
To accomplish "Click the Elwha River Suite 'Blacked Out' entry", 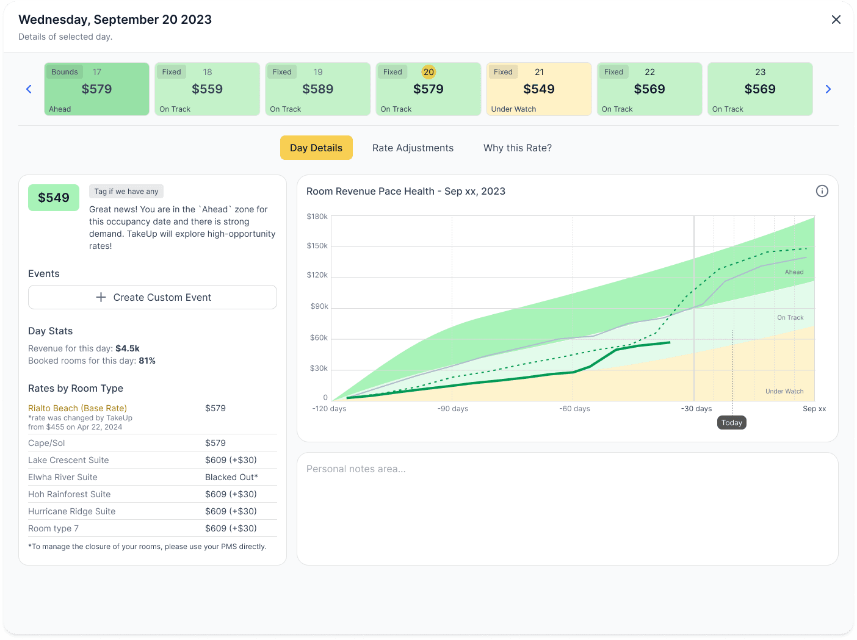I will pyautogui.click(x=231, y=476).
